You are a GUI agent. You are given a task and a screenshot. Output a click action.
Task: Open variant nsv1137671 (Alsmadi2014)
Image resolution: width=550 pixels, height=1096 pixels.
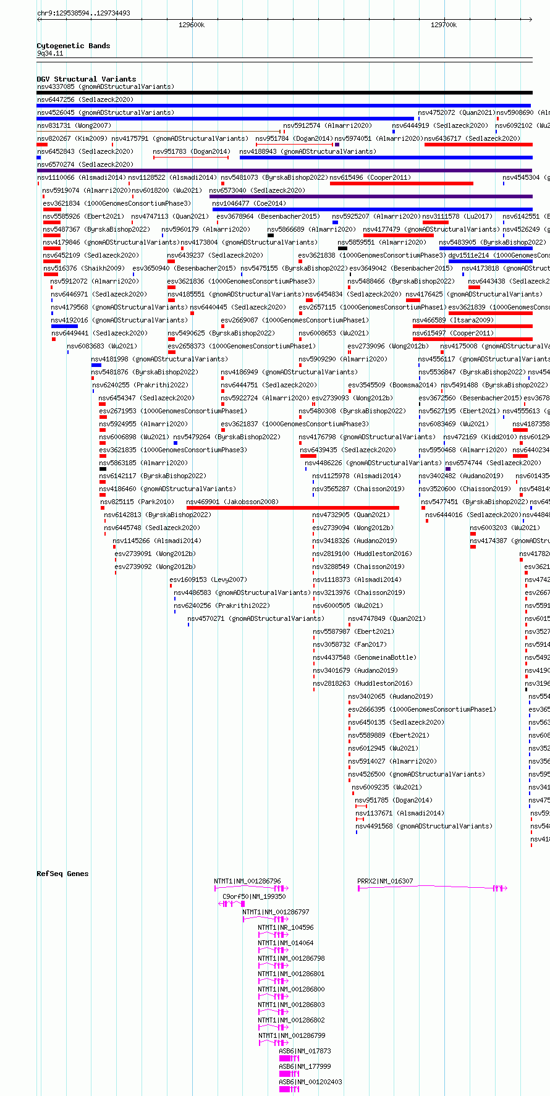pyautogui.click(x=400, y=813)
